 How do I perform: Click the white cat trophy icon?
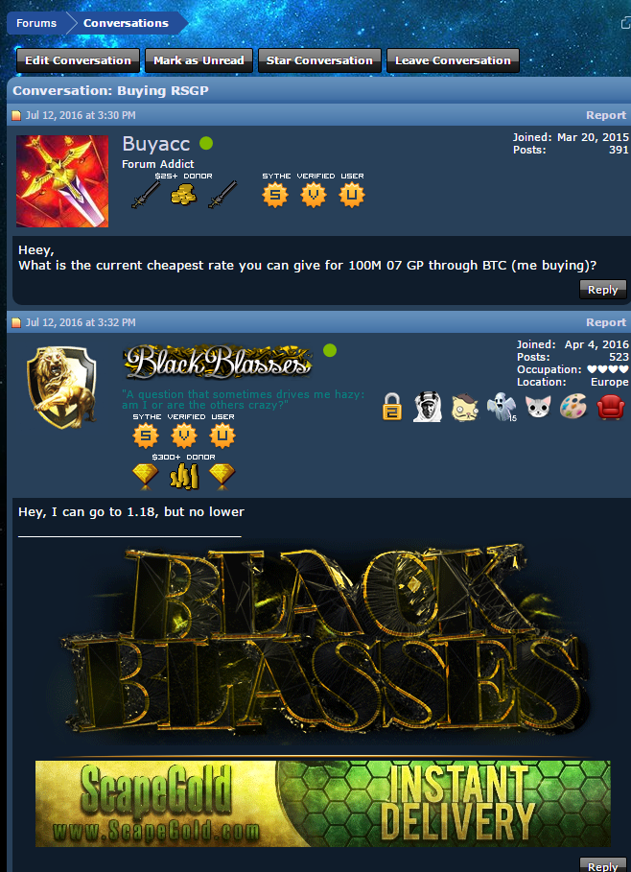click(538, 407)
